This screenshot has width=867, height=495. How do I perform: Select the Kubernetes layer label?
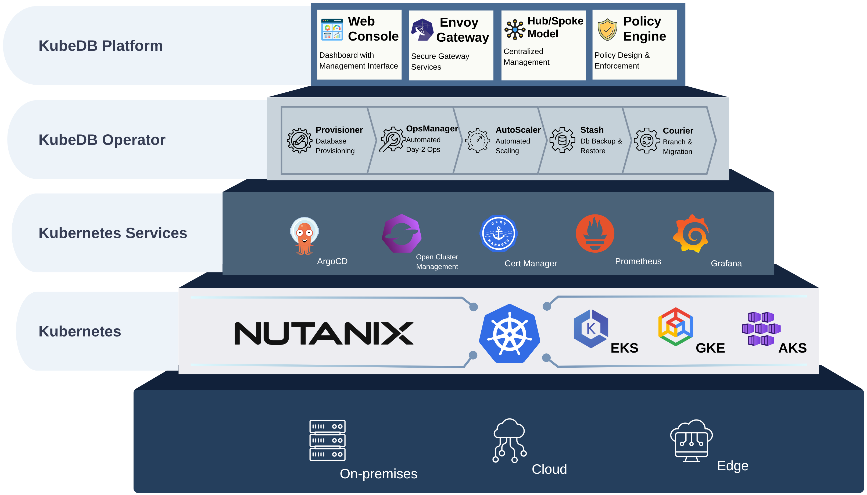click(80, 331)
